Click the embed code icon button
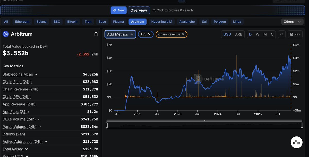This screenshot has height=157, width=309. click(x=281, y=34)
